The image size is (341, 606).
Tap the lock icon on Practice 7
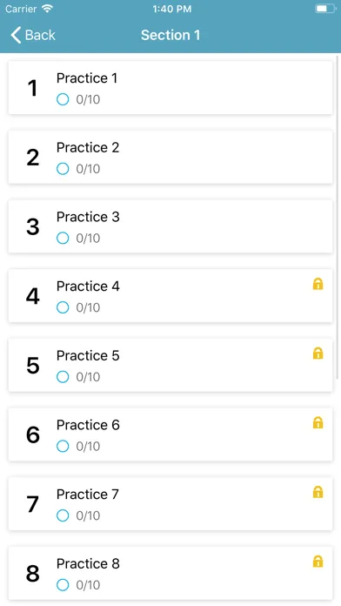[318, 492]
